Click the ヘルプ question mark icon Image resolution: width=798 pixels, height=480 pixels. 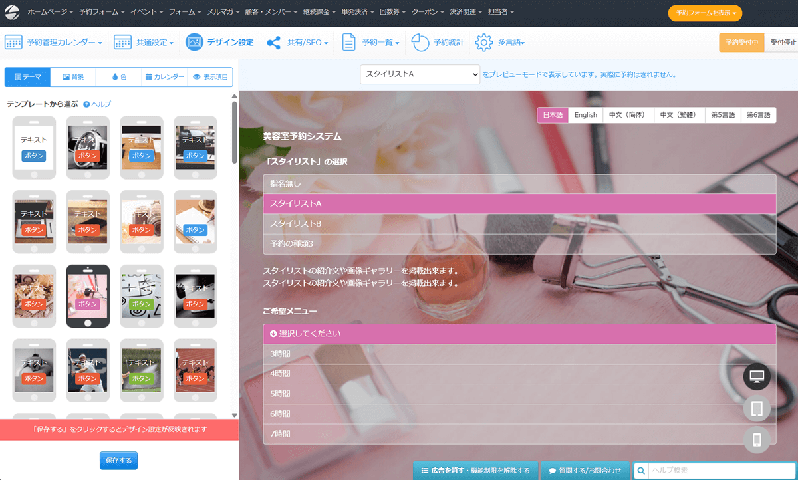coord(86,104)
